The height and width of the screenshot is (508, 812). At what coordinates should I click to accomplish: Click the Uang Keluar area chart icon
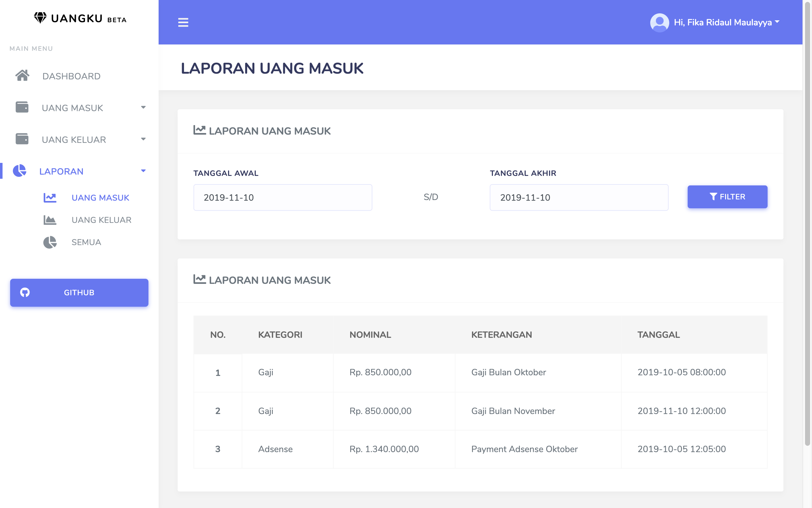point(50,220)
